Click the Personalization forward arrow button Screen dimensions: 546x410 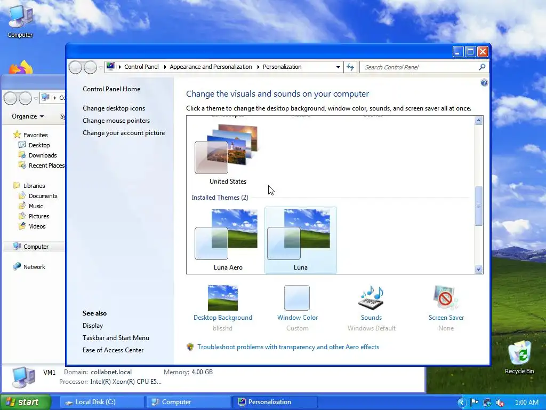pos(90,67)
